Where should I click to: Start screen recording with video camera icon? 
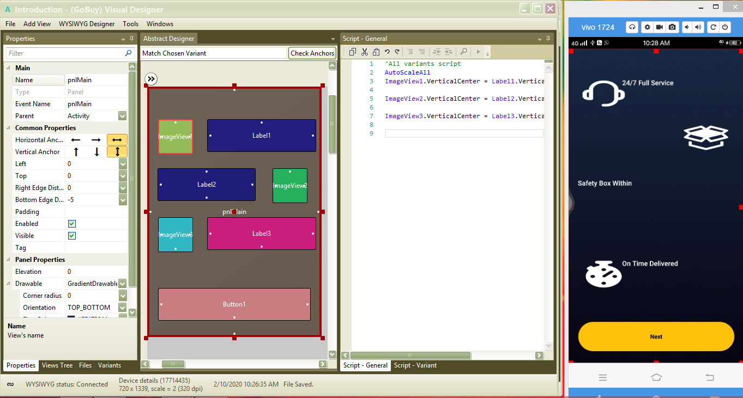660,27
